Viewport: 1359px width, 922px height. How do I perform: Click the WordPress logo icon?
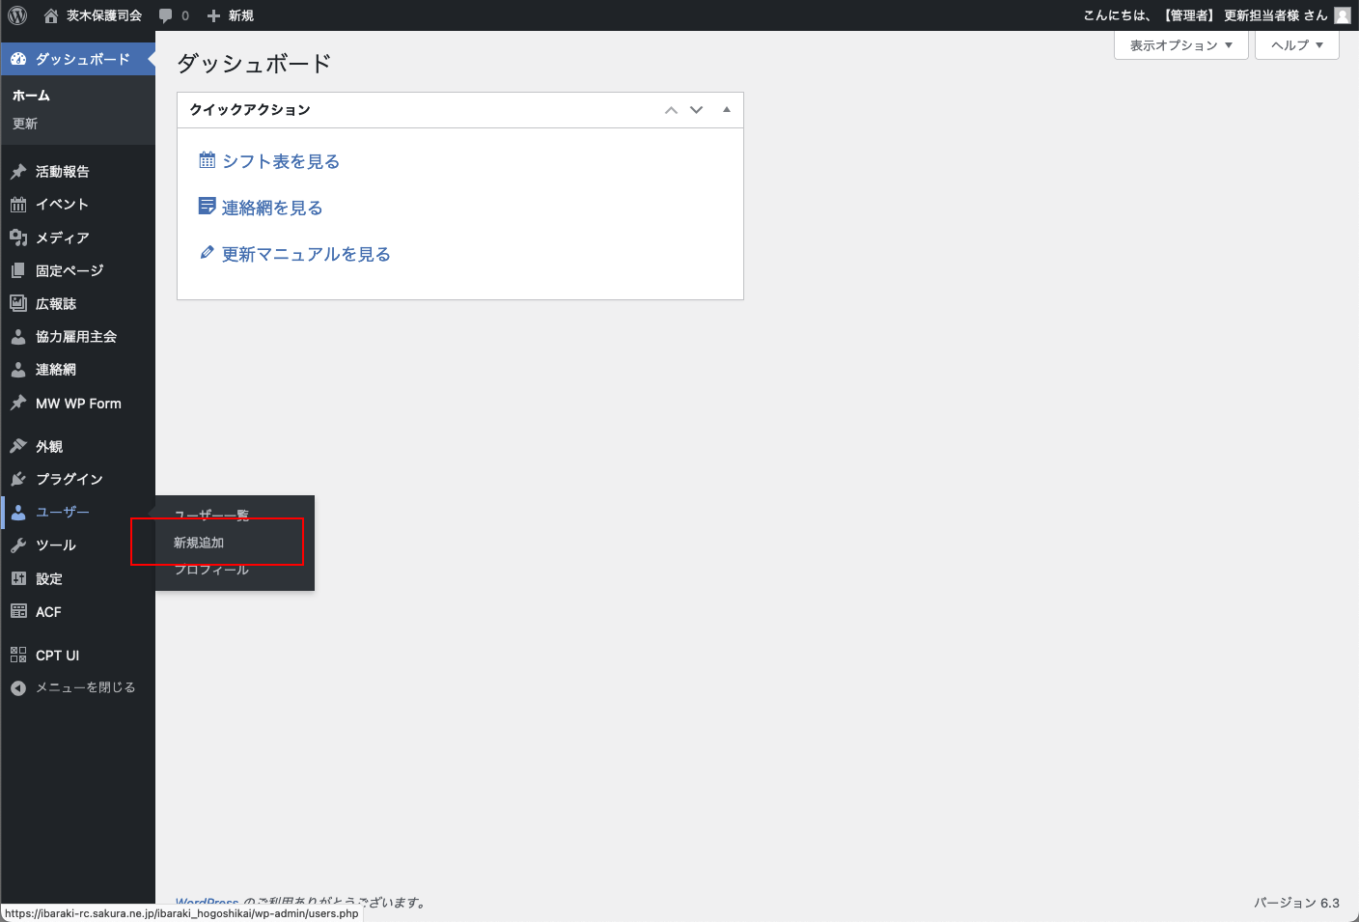point(17,15)
